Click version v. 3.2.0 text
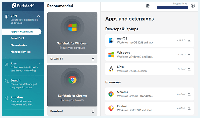The image size is (200, 118). point(182,54)
